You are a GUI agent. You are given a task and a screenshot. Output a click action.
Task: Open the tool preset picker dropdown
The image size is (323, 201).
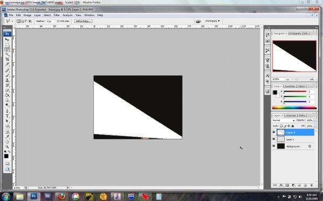pyautogui.click(x=12, y=21)
